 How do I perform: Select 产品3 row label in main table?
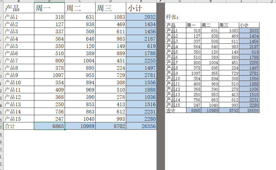tap(19, 31)
